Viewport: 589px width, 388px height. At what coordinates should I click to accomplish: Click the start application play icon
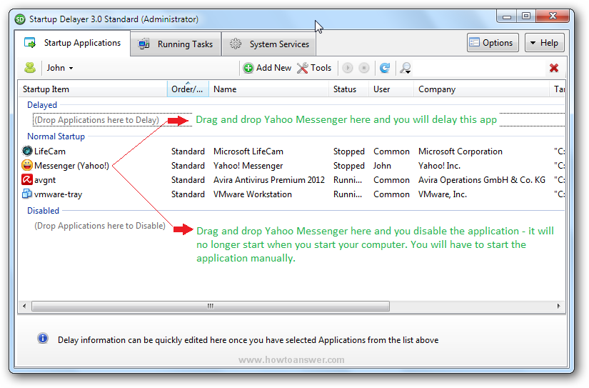coord(348,68)
